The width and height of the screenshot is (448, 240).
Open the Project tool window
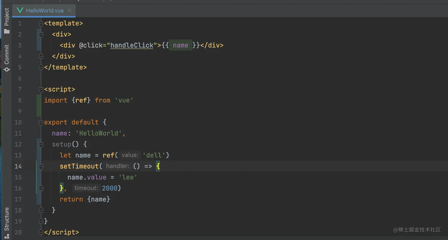coord(7,20)
